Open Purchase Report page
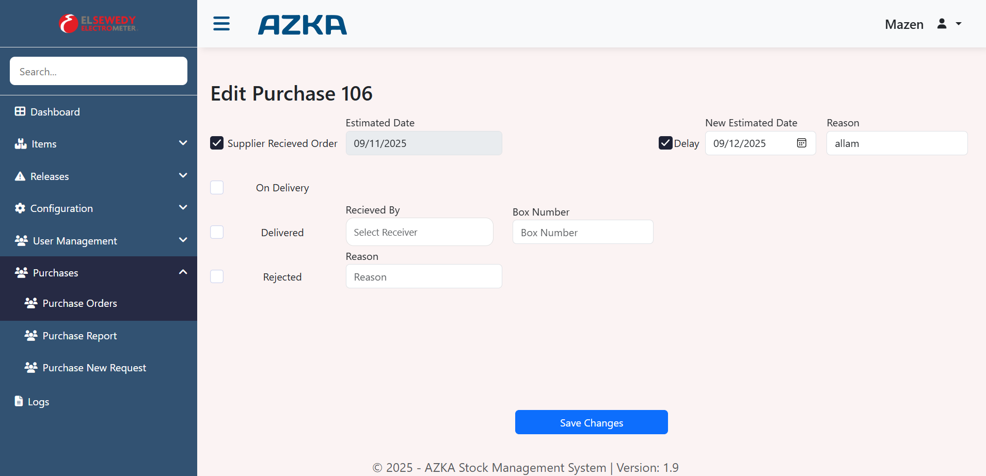986x476 pixels. click(x=79, y=336)
